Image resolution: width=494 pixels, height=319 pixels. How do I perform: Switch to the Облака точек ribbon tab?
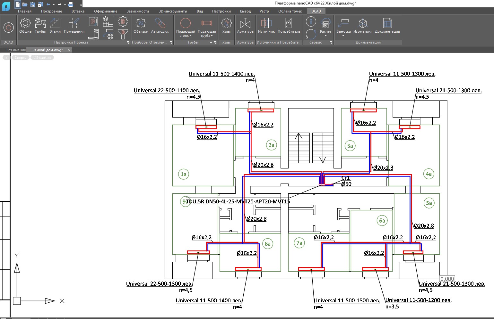point(290,11)
